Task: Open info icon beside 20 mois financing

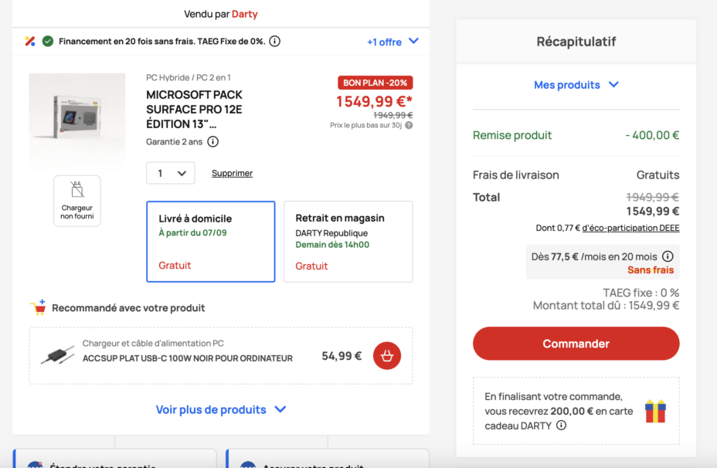Action: (668, 256)
